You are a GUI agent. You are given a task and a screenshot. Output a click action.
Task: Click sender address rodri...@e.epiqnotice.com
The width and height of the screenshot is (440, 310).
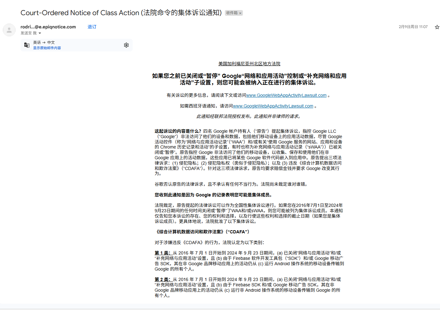[x=48, y=27]
